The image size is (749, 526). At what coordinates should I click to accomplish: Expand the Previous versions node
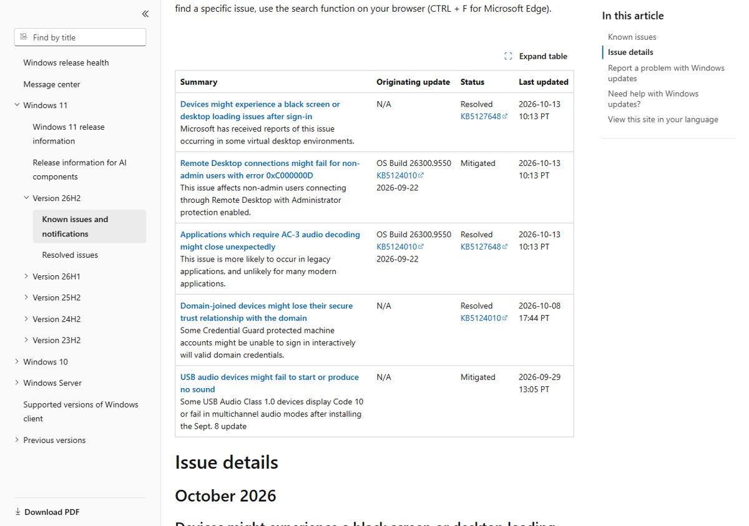click(17, 440)
